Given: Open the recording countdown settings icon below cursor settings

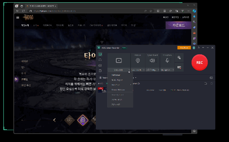Looking at the screenshot, I should click(179, 67).
